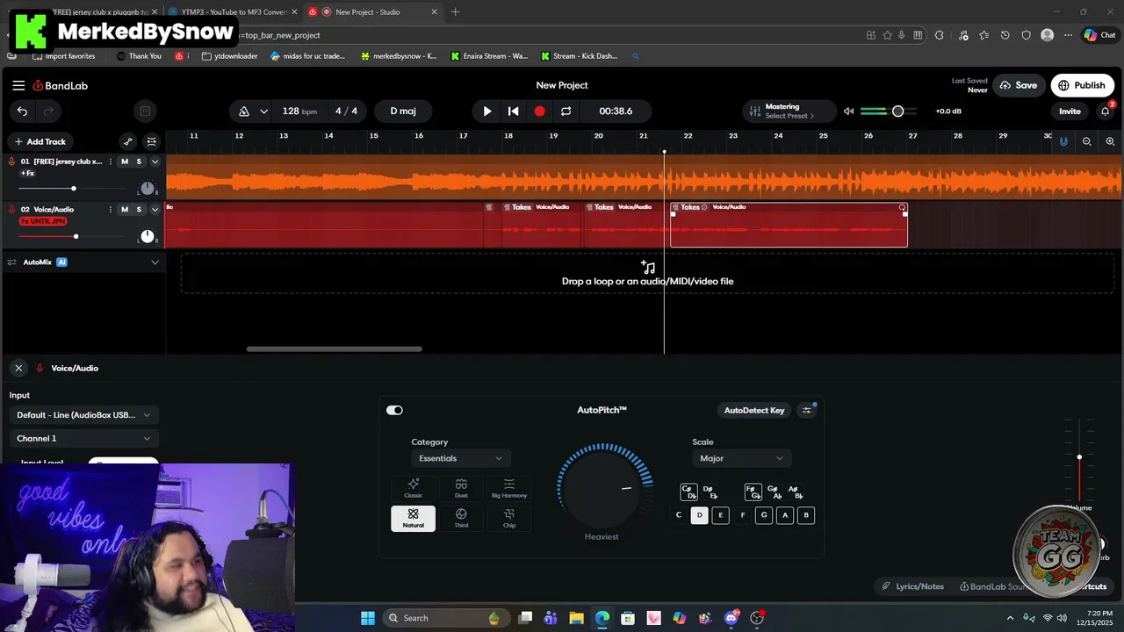The width and height of the screenshot is (1124, 632).
Task: Select the Chip AutoPitch preset
Action: point(509,518)
